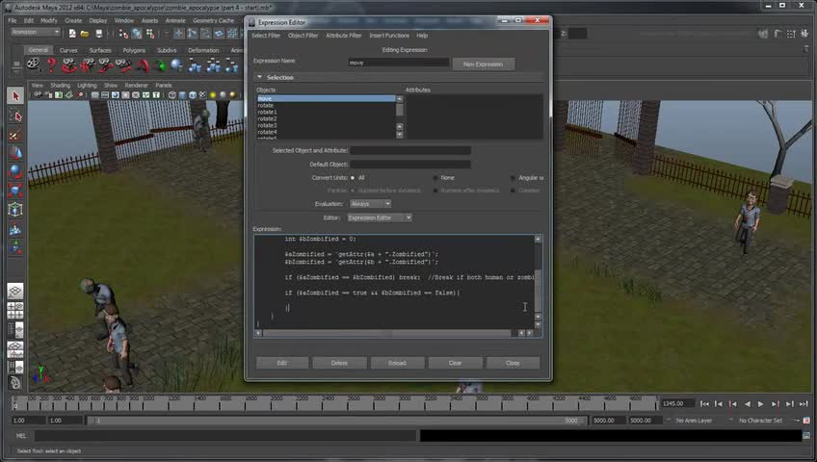The height and width of the screenshot is (462, 817).
Task: Toggle use all lights yellow sphere icon
Action: pyautogui.click(x=213, y=94)
